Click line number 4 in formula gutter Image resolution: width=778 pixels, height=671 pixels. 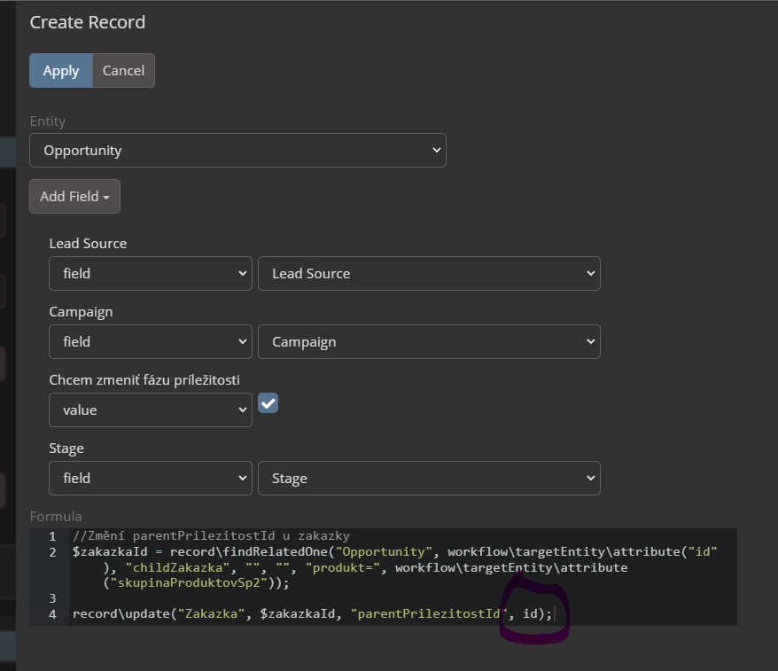[x=52, y=614]
